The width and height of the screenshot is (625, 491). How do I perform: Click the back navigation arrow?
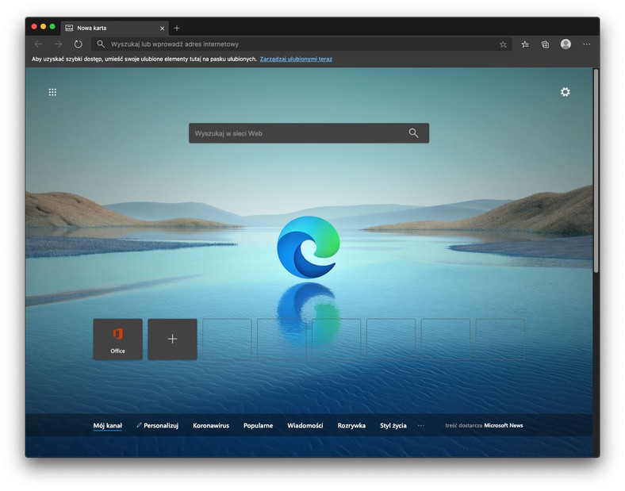tap(38, 44)
